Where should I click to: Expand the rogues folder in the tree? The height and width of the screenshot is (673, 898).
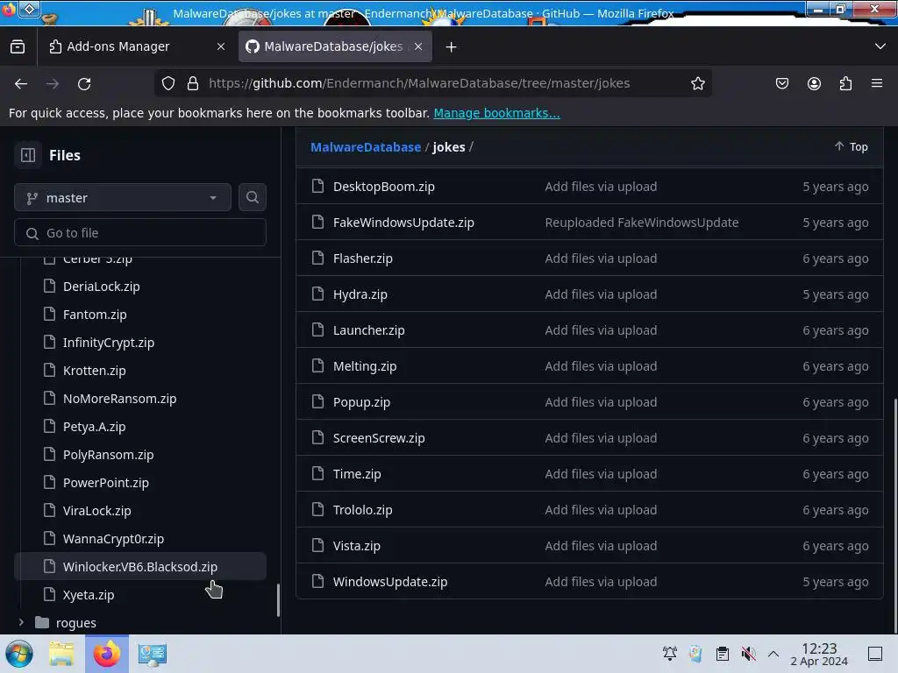[21, 622]
